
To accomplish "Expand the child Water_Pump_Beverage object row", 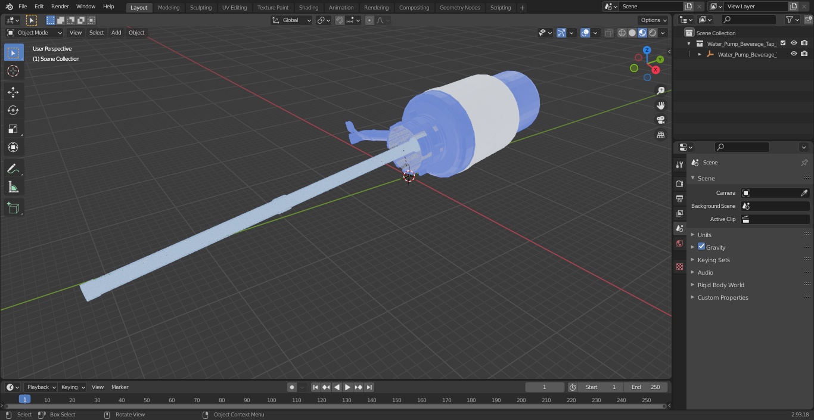I will click(x=700, y=54).
